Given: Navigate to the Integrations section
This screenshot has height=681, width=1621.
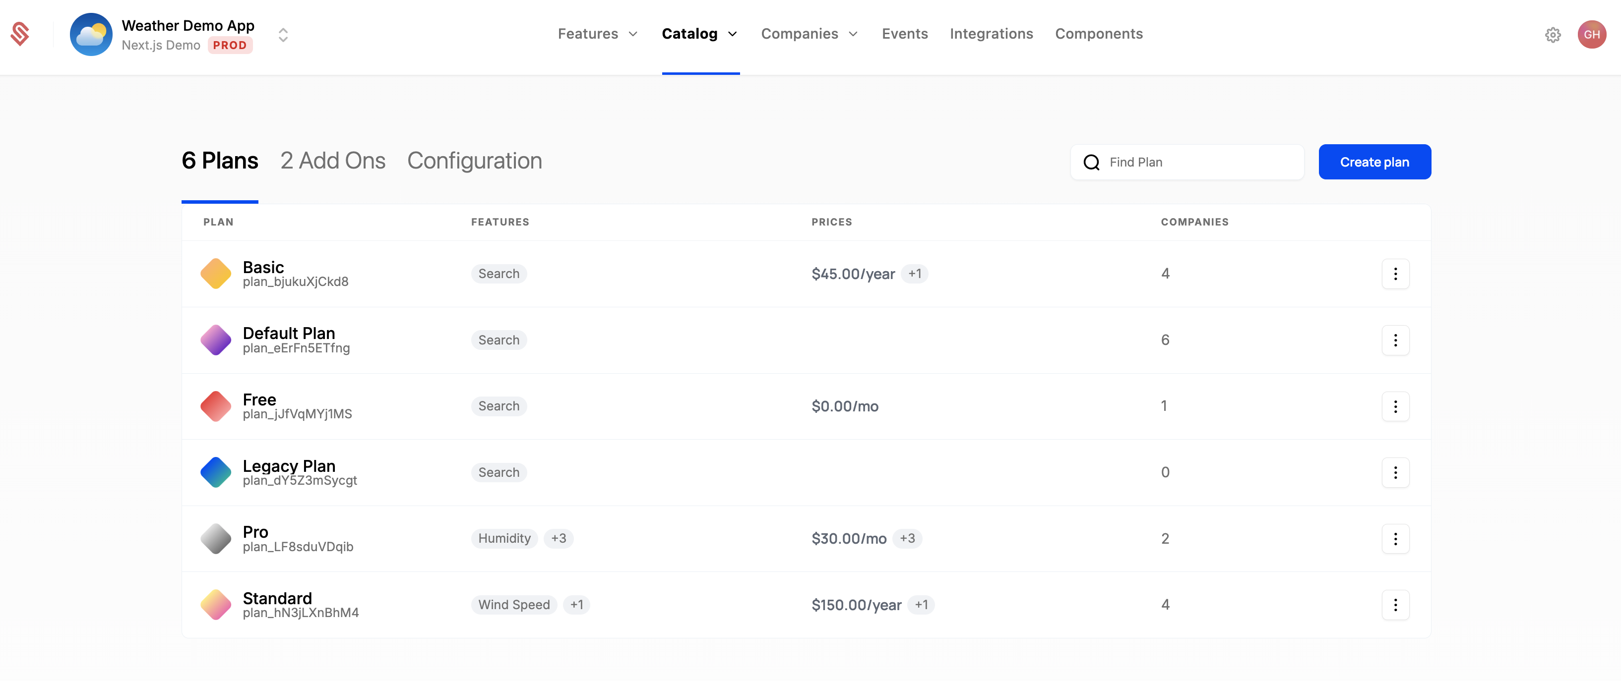Looking at the screenshot, I should (x=991, y=34).
